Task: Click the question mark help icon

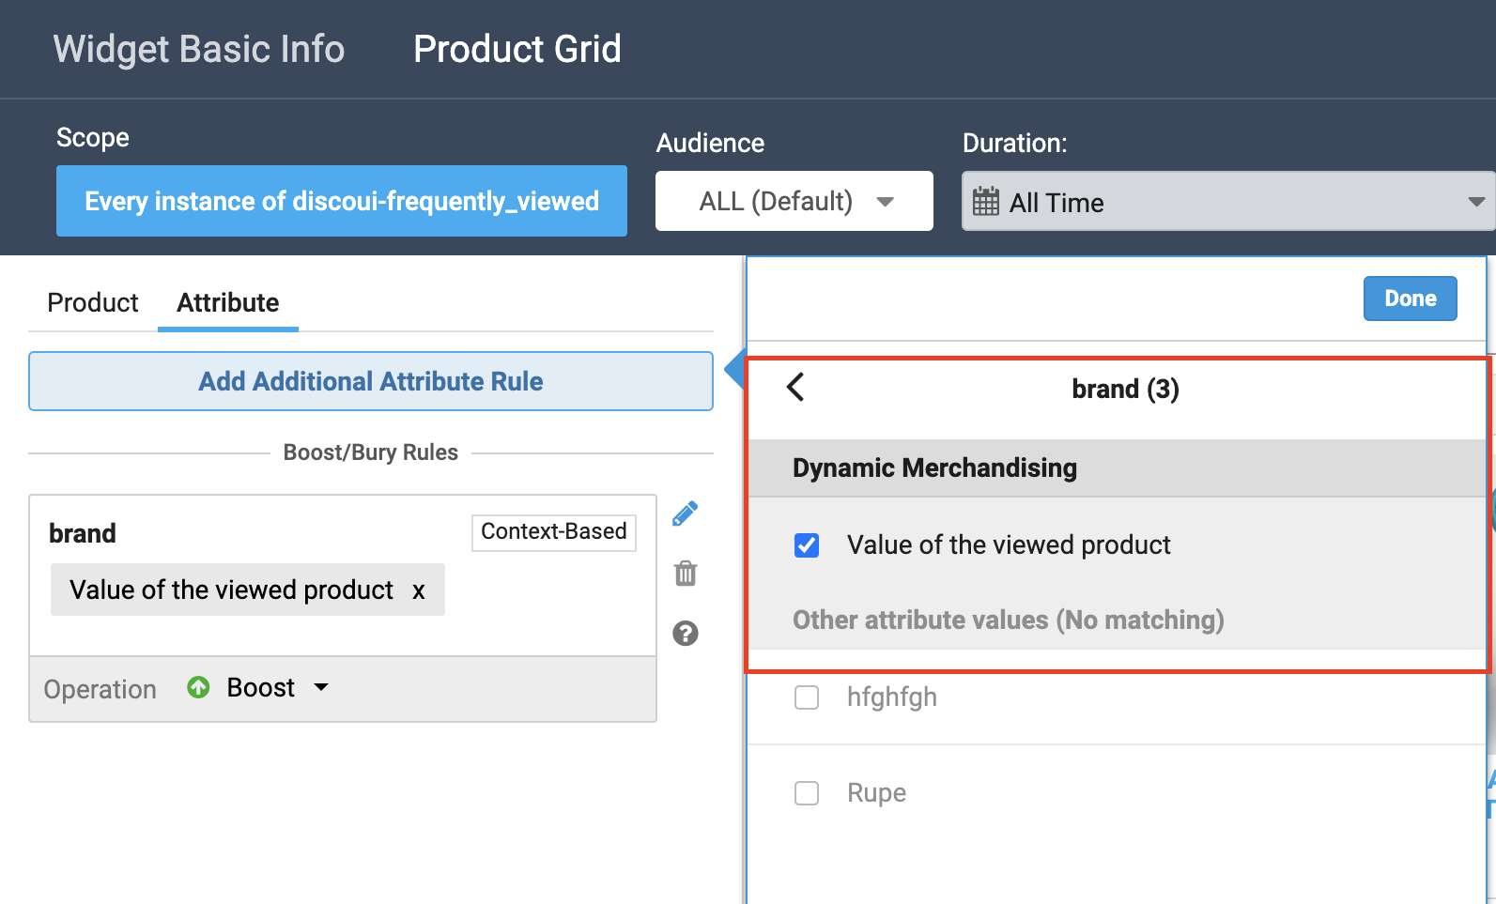Action: pyautogui.click(x=686, y=634)
